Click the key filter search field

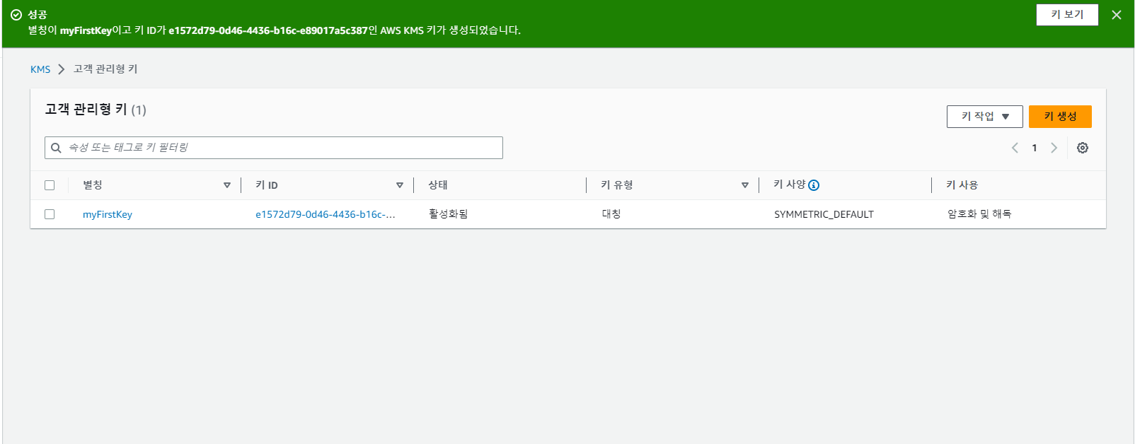tap(274, 148)
